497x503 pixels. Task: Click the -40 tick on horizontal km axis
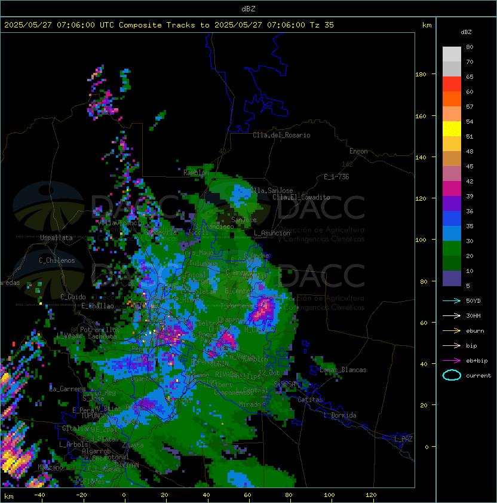point(40,495)
